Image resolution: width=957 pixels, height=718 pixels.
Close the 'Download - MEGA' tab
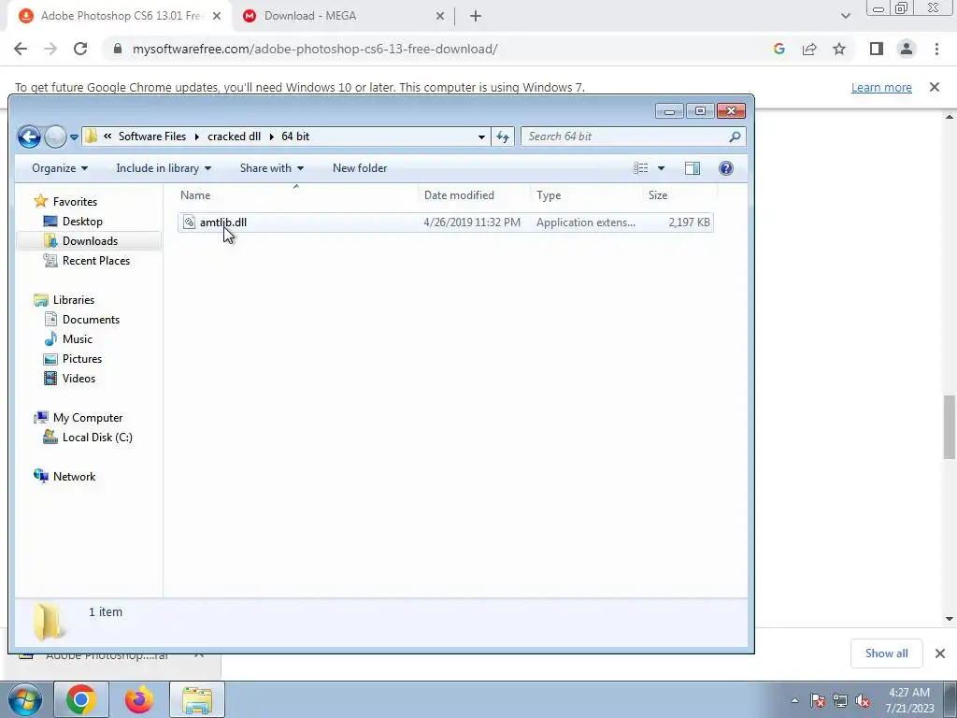pos(440,17)
